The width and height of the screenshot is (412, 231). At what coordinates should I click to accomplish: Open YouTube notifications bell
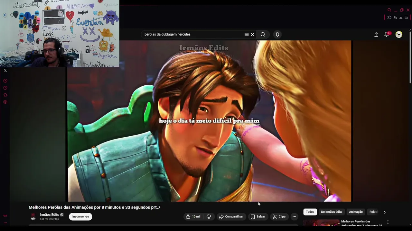pos(387,34)
